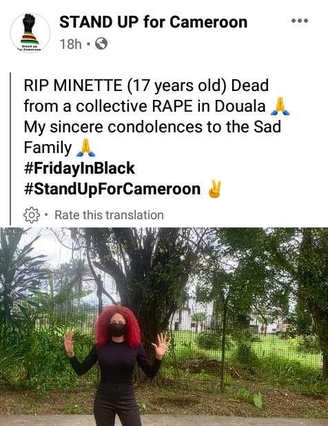The height and width of the screenshot is (426, 328).
Task: Click Rate this translation
Action: click(109, 215)
